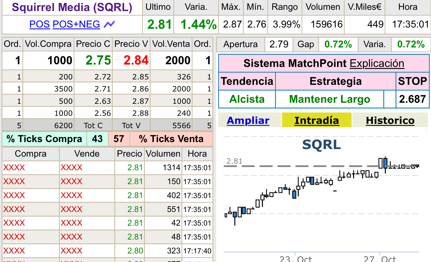This screenshot has width=431, height=262.
Task: Click the Estrategia value Mantener Largo
Action: point(330,99)
